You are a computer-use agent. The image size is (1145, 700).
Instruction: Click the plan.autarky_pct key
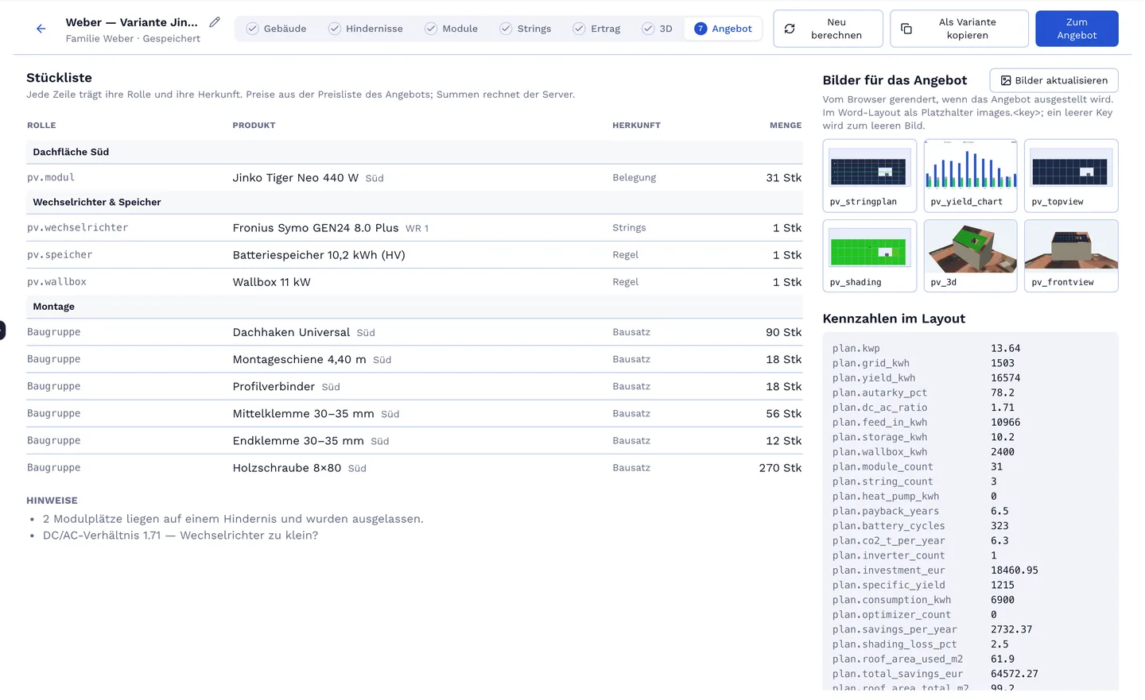[879, 393]
